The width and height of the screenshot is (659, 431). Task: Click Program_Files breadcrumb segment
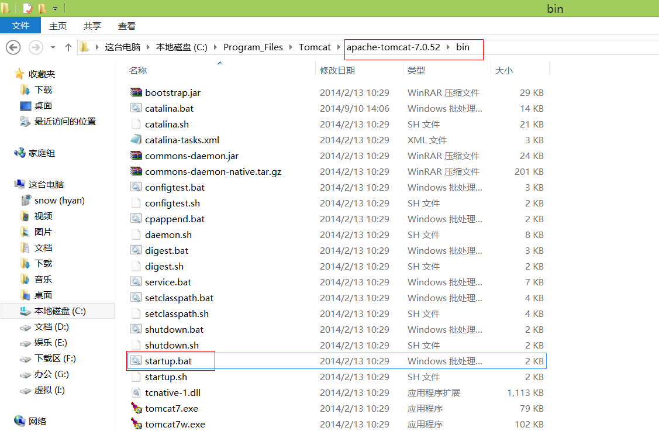click(253, 47)
